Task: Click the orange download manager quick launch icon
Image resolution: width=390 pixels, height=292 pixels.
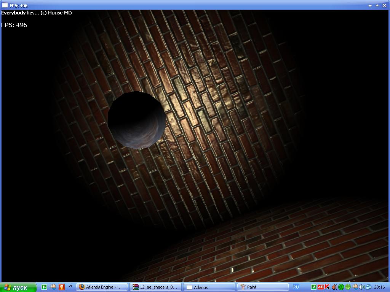Action: (x=61, y=287)
